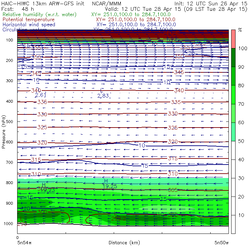Click the '700' pressure axis tick label

(9, 162)
